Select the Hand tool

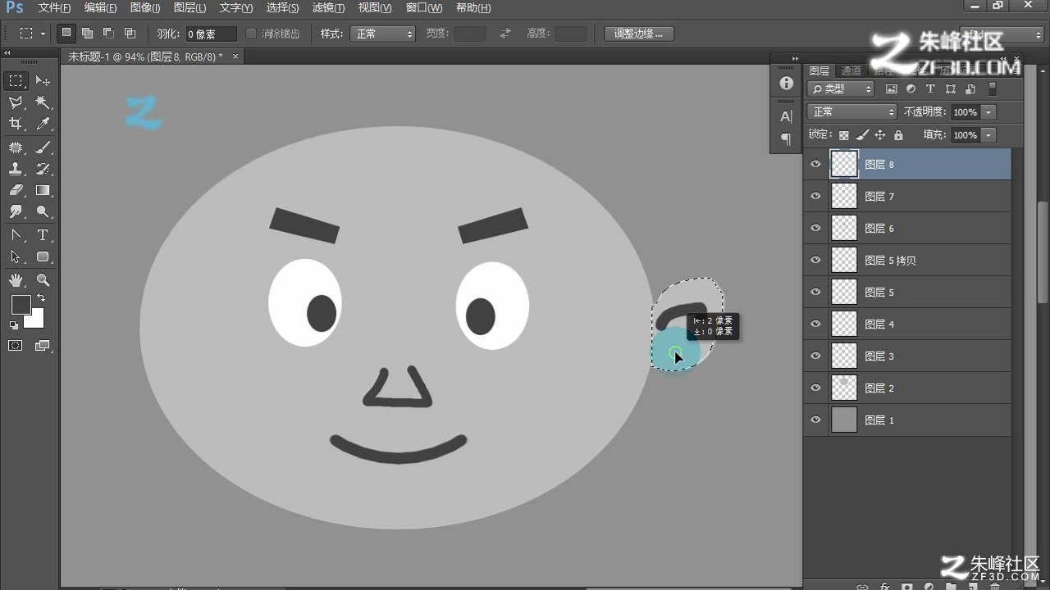coord(16,280)
